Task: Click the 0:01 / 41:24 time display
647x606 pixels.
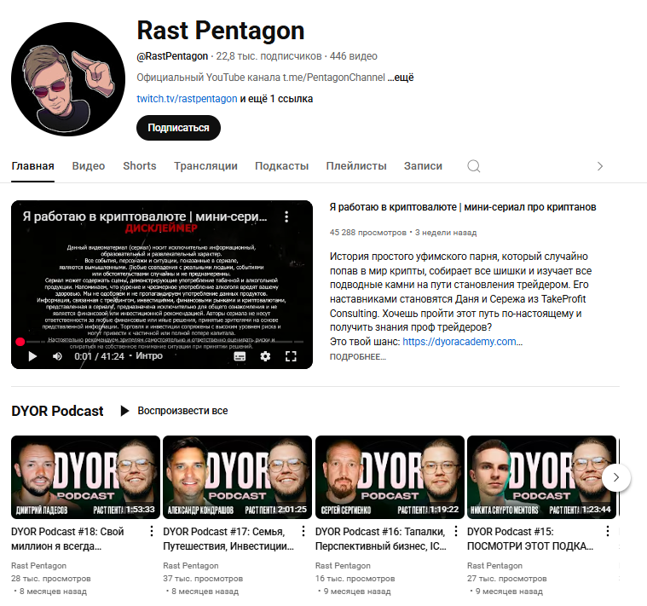Action: pyautogui.click(x=99, y=356)
